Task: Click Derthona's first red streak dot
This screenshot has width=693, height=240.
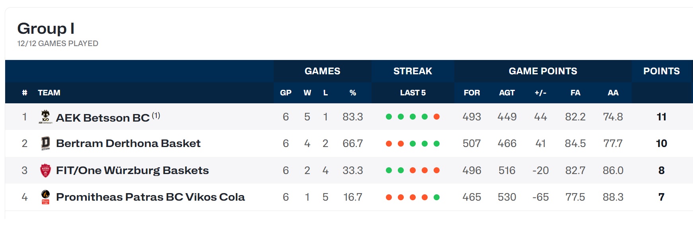Action: 389,143
